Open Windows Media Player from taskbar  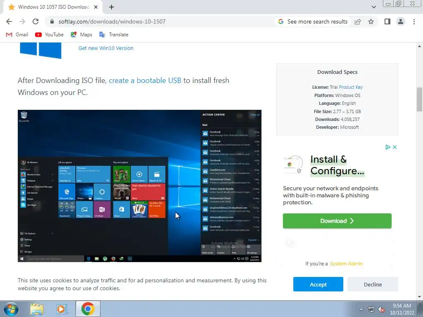[62, 309]
